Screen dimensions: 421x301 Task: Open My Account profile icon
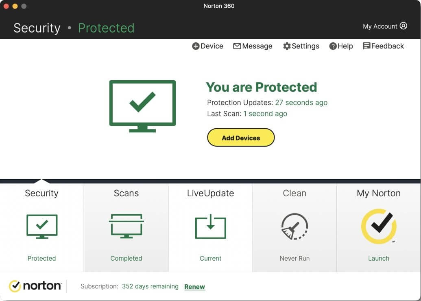click(404, 26)
